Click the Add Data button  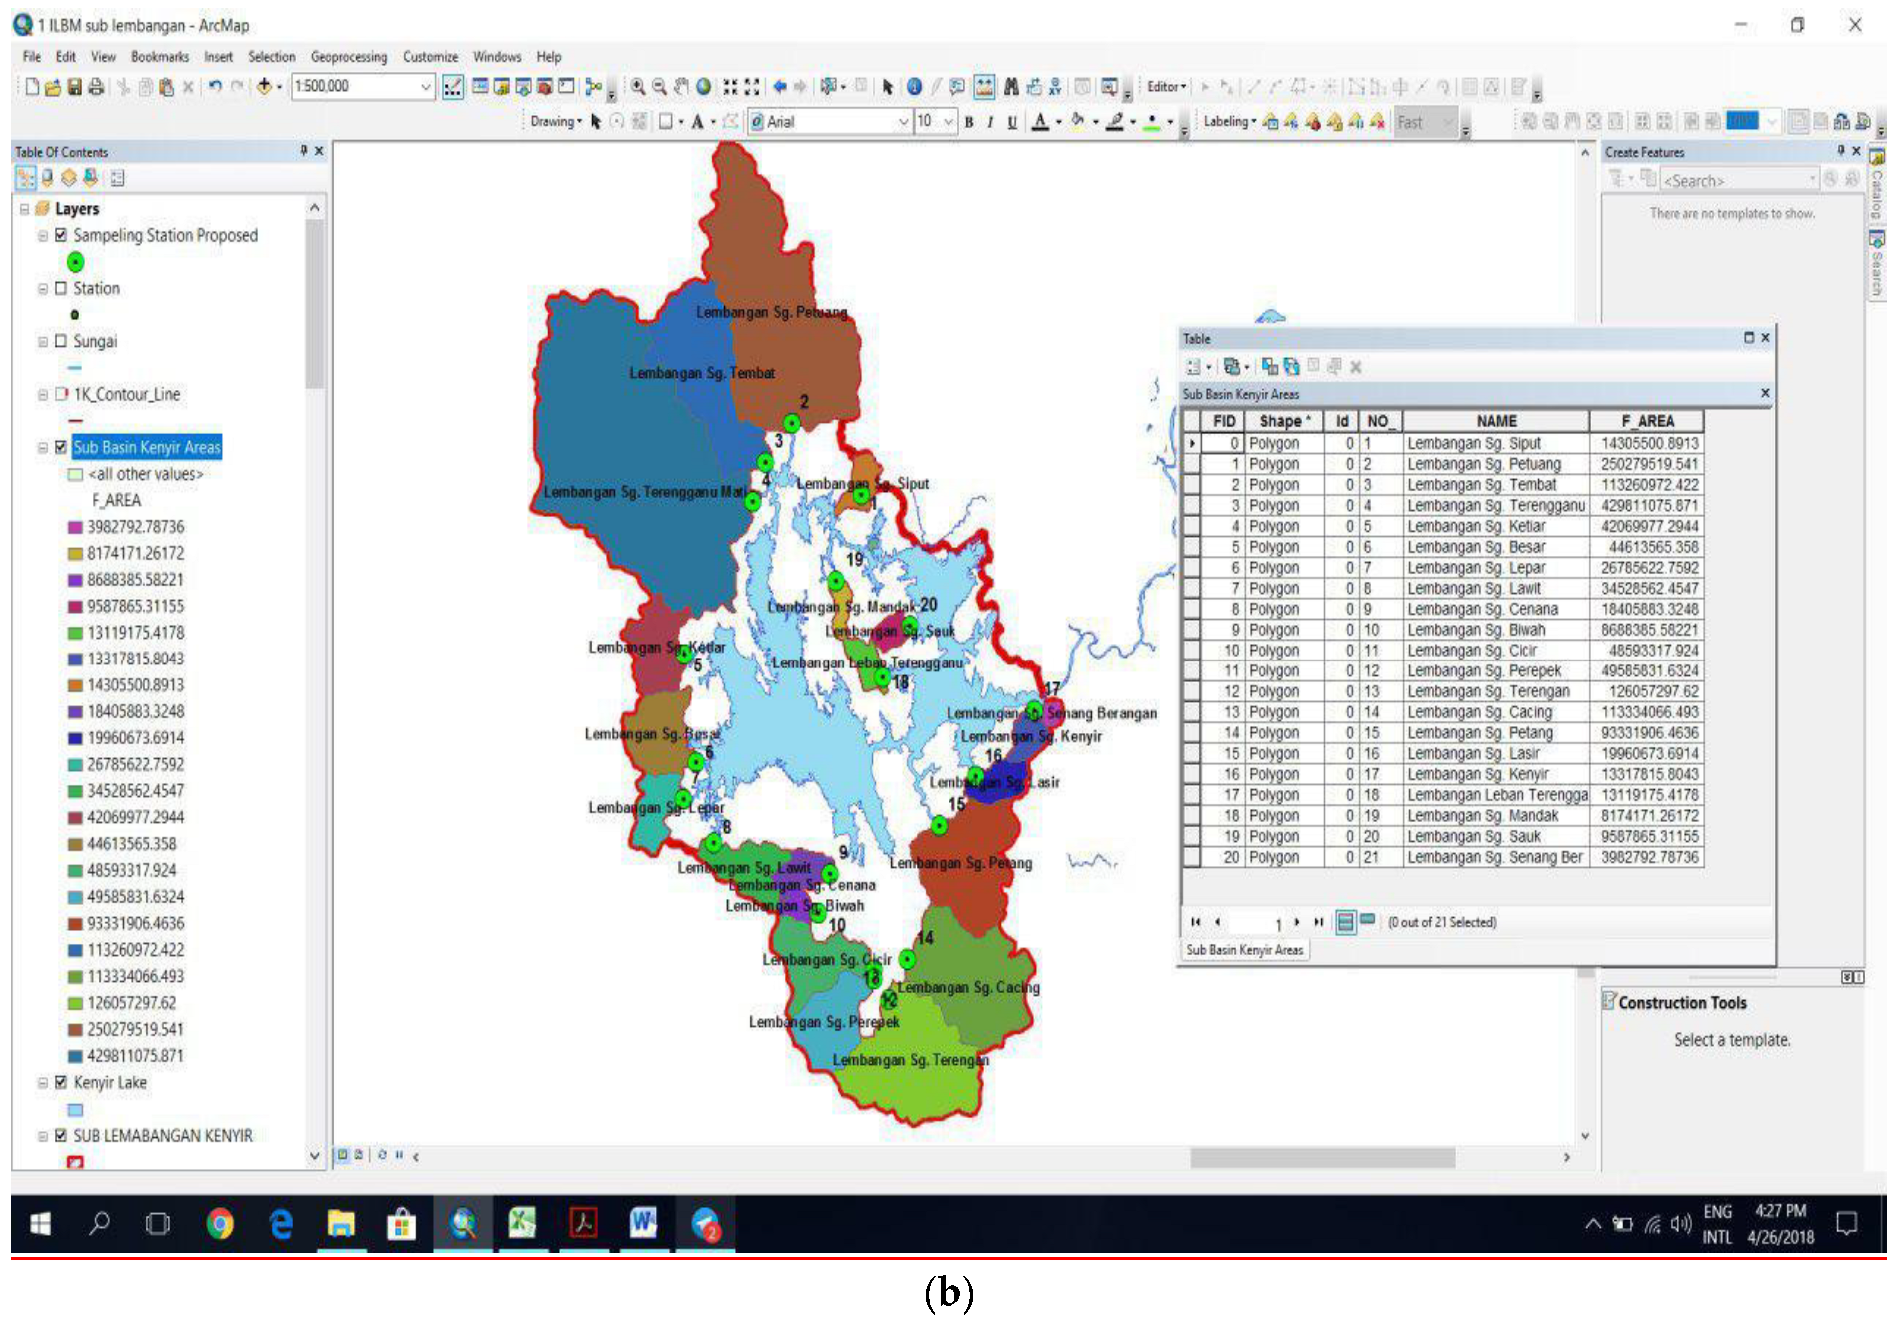(264, 87)
